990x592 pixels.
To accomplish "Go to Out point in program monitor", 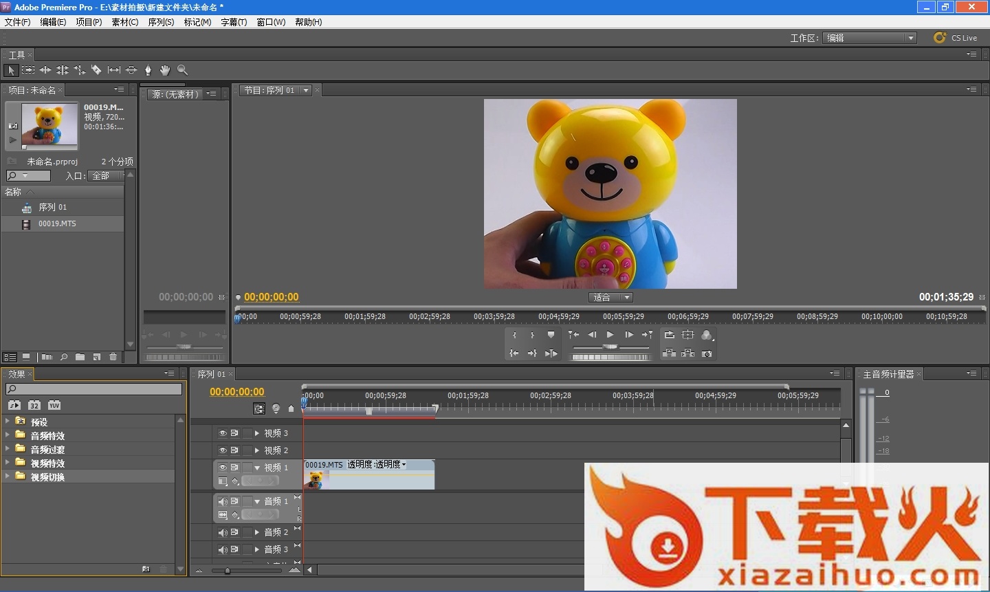I will click(x=532, y=353).
